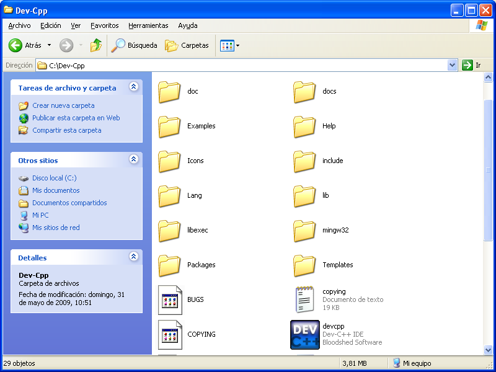Screen dimensions: 496x372
Task: Open the Forward history dropdown arrow
Action: pos(81,45)
